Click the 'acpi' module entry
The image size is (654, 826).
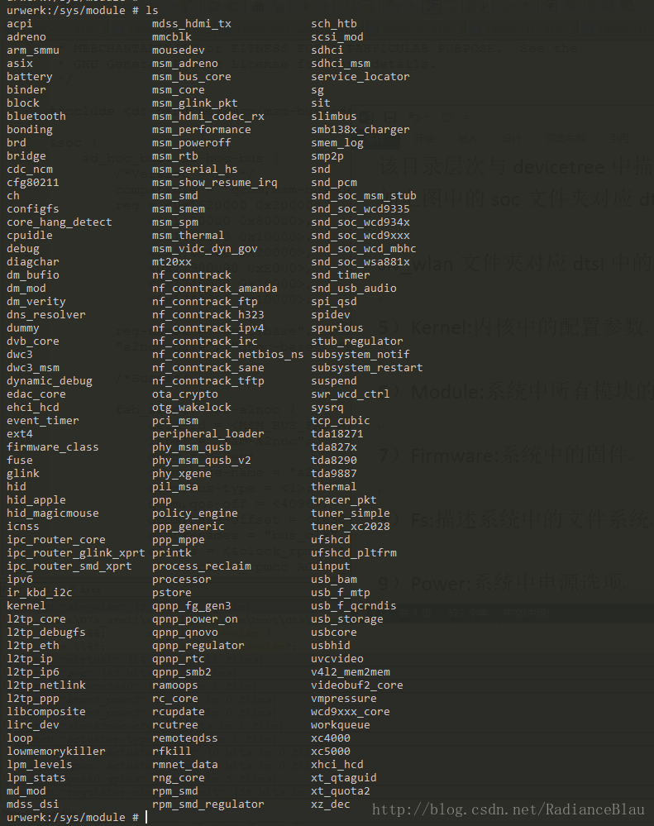click(x=20, y=24)
